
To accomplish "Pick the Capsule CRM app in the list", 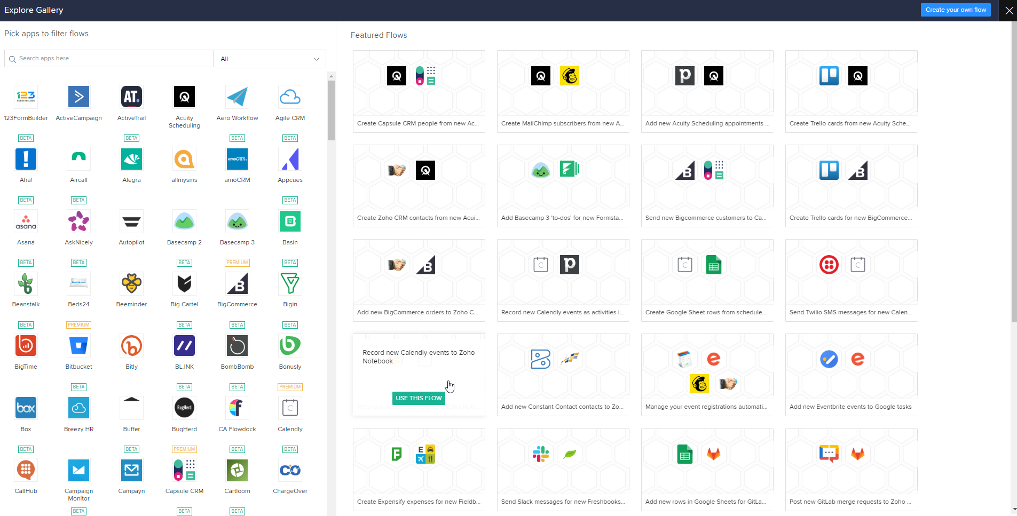I will (x=184, y=470).
